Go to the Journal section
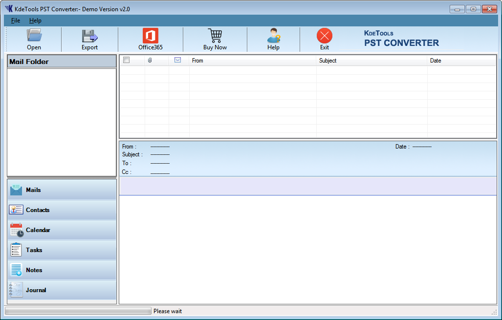This screenshot has height=320, width=502. pyautogui.click(x=62, y=290)
